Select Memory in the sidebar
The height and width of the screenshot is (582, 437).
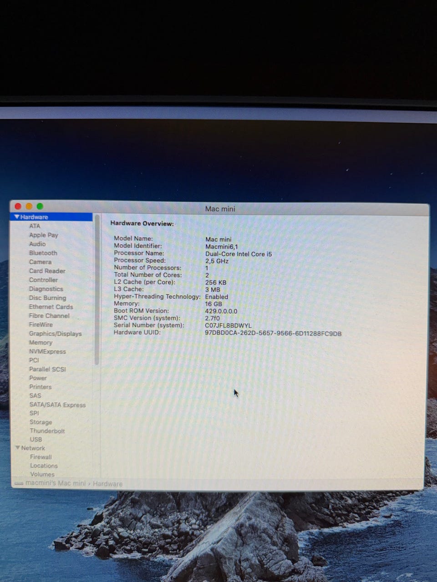click(x=41, y=342)
